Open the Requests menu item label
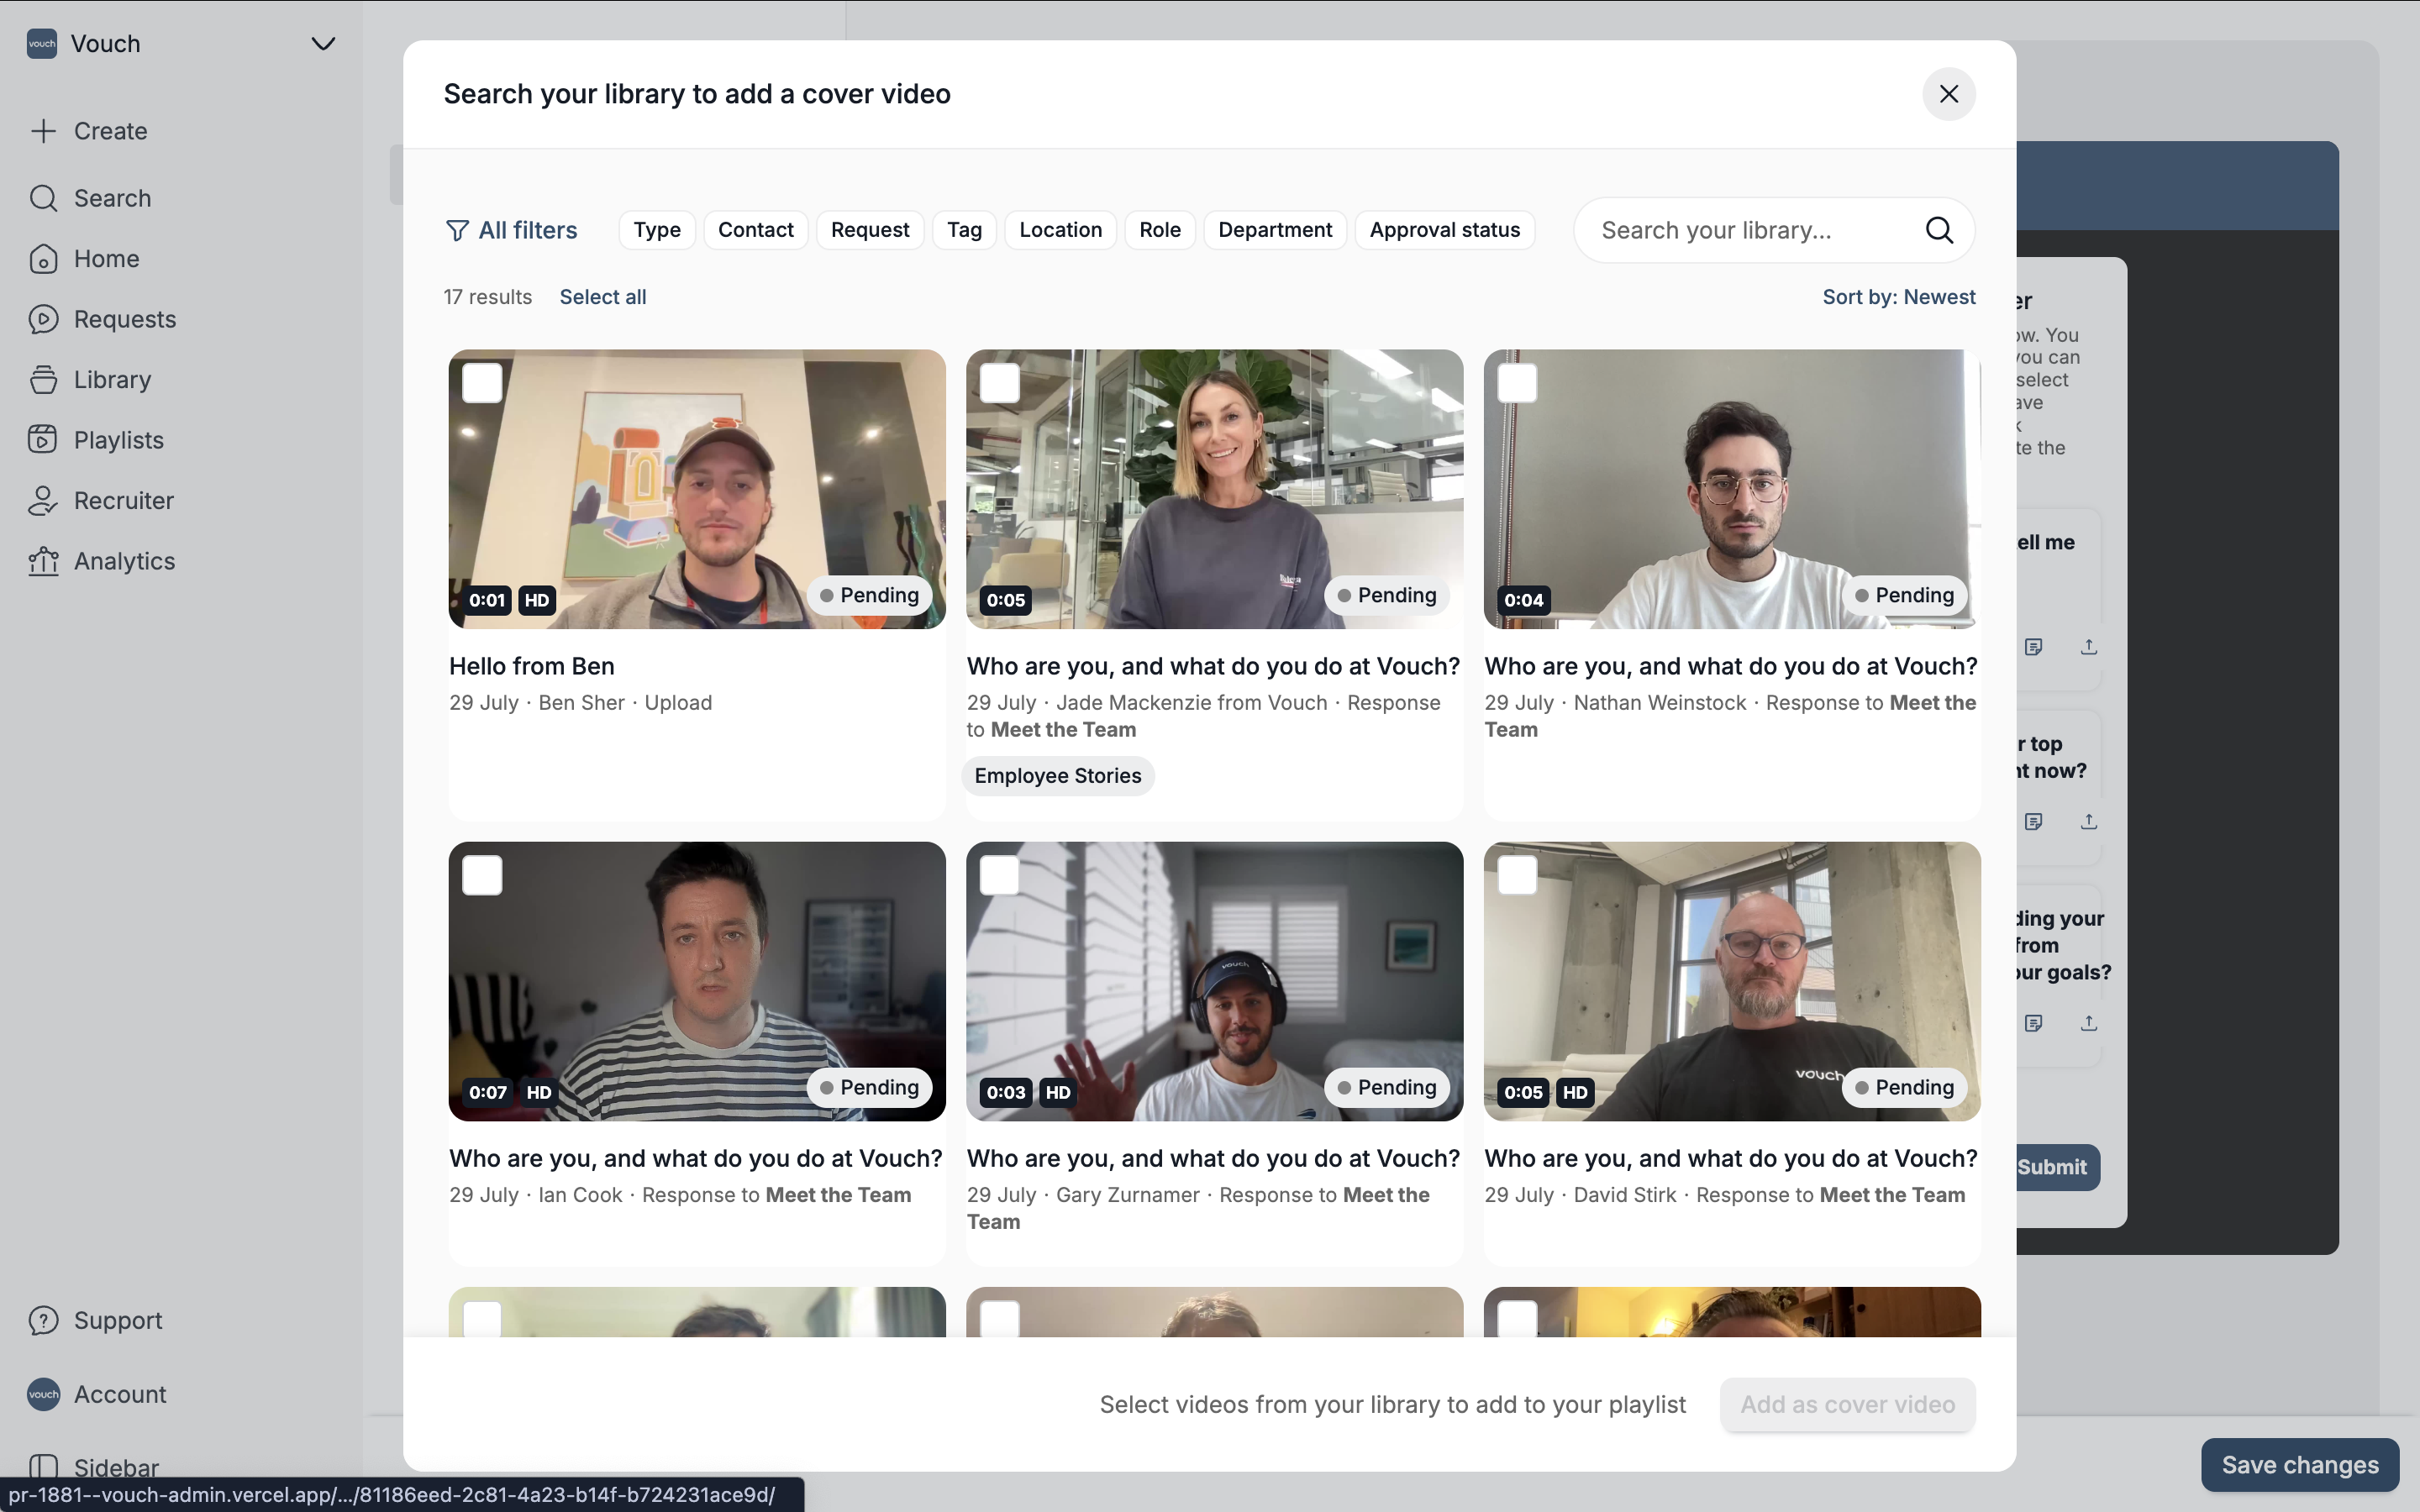Viewport: 2420px width, 1512px height. pos(125,319)
